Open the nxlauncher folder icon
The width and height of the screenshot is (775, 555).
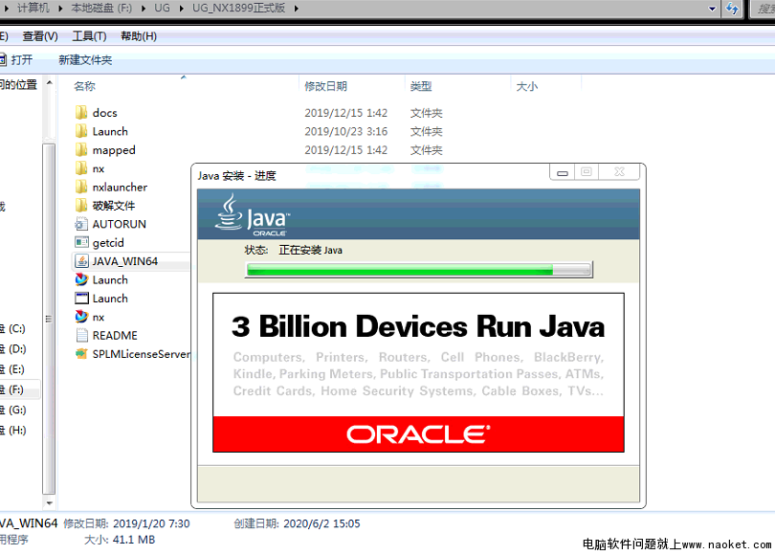[81, 187]
